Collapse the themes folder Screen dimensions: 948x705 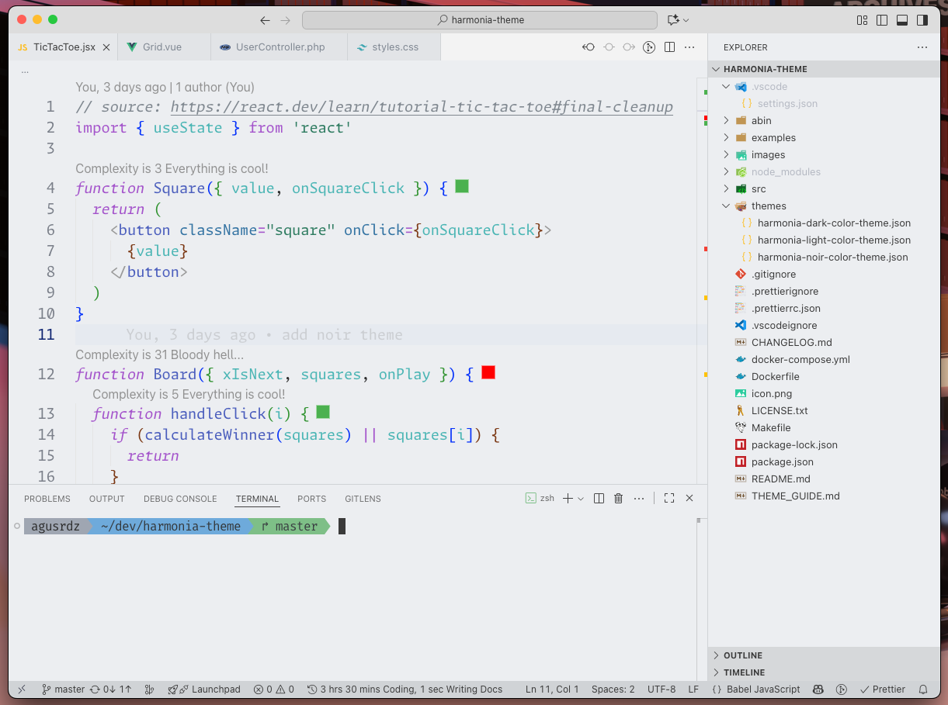tap(768, 206)
